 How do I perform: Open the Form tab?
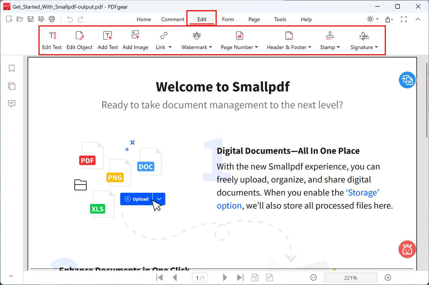[228, 19]
